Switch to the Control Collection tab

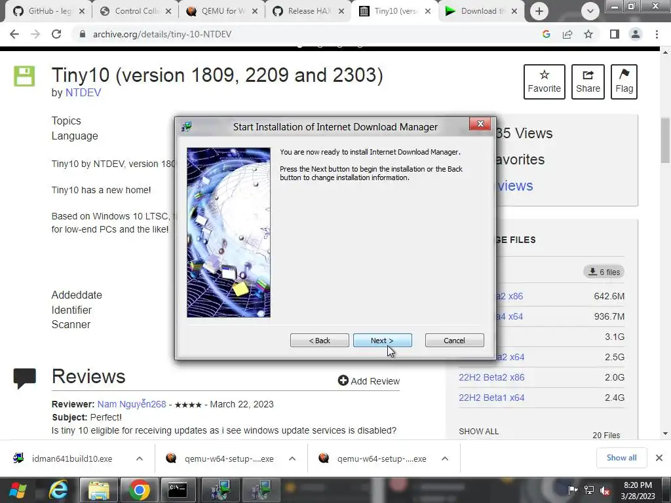coord(134,11)
